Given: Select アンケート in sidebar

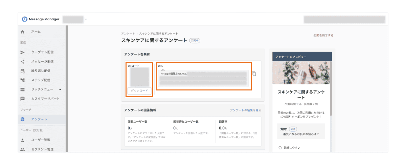Looking at the screenshot, I should pos(39,119).
